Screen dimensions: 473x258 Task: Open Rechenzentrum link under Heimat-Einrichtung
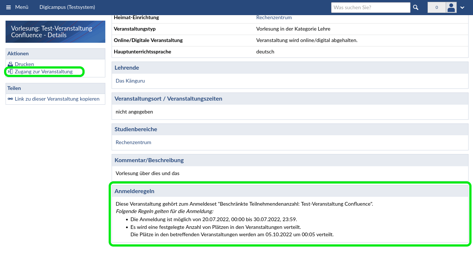274,17
